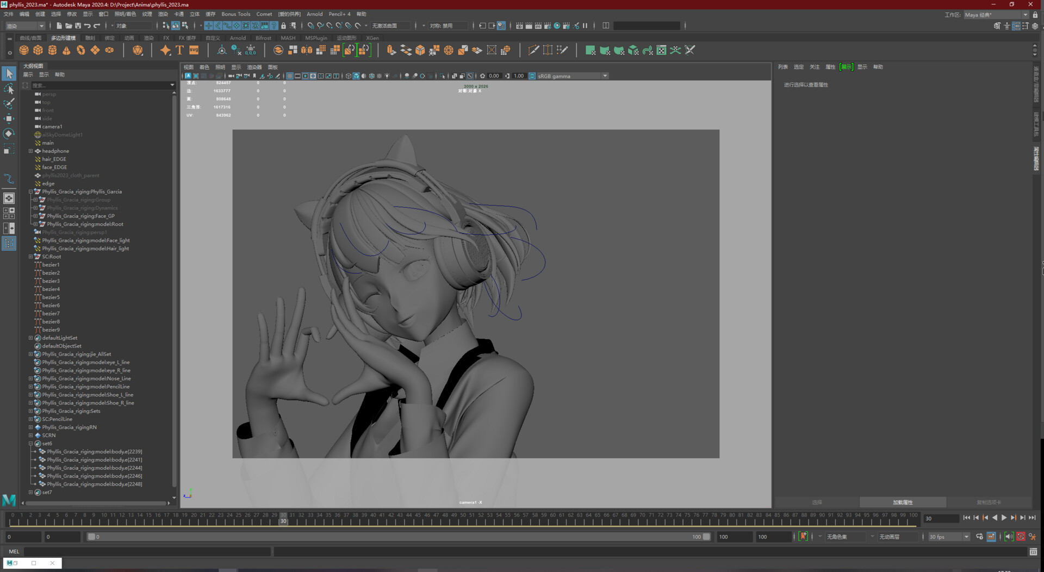Click the save scene icon
Screen dimensions: 1044x572
click(x=78, y=26)
